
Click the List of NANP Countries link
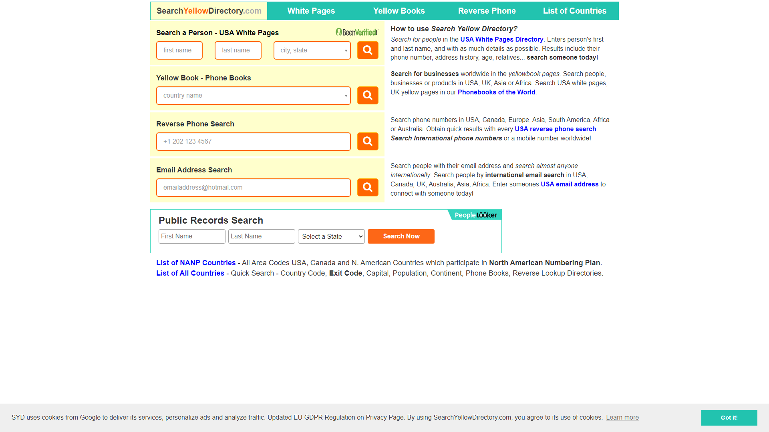[x=196, y=262]
